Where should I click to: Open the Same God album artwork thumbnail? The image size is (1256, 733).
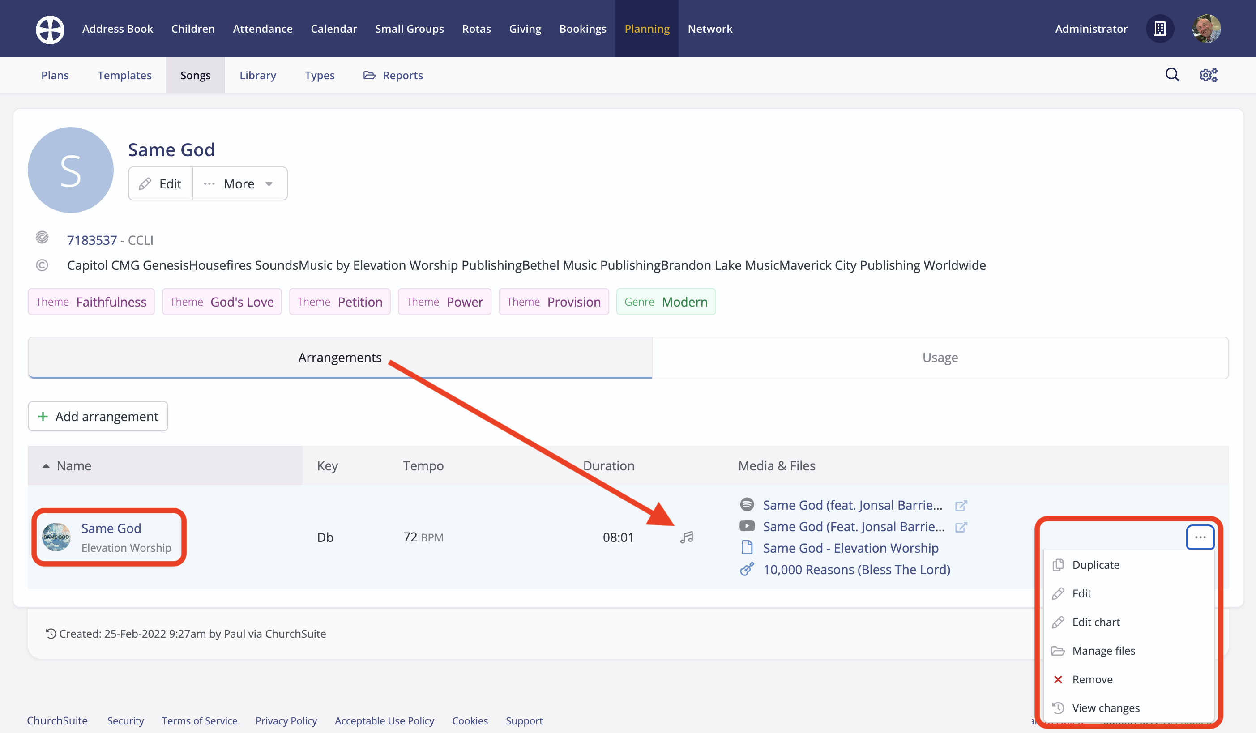[x=56, y=537]
